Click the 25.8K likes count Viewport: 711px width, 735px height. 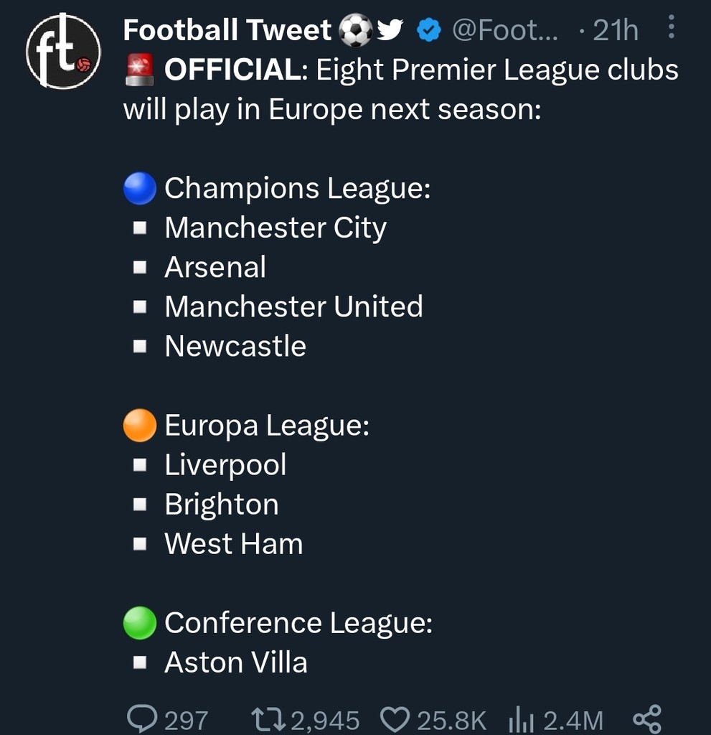(x=452, y=720)
